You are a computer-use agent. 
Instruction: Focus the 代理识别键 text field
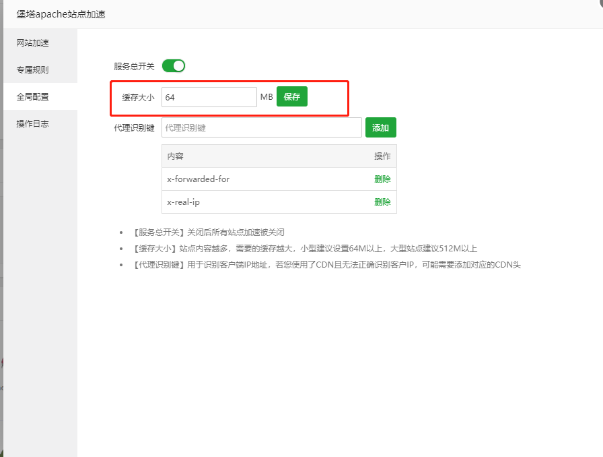click(262, 127)
